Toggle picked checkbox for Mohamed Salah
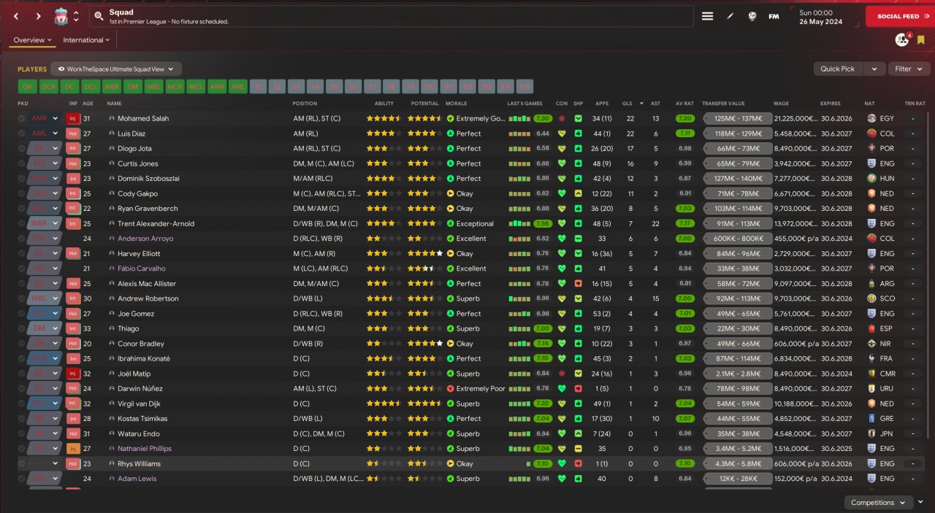Screen dimensions: 935x513 tap(21, 118)
